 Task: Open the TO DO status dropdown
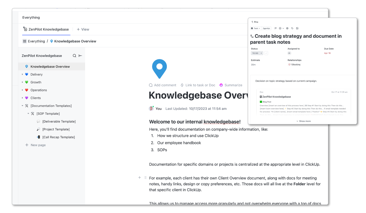255,53
